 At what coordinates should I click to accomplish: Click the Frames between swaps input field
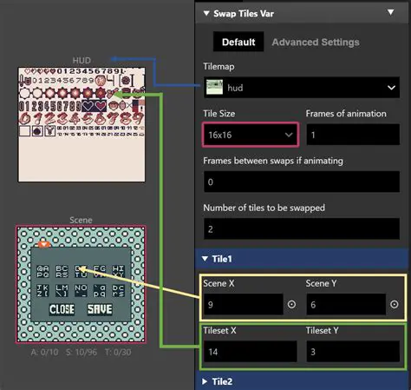pyautogui.click(x=302, y=182)
